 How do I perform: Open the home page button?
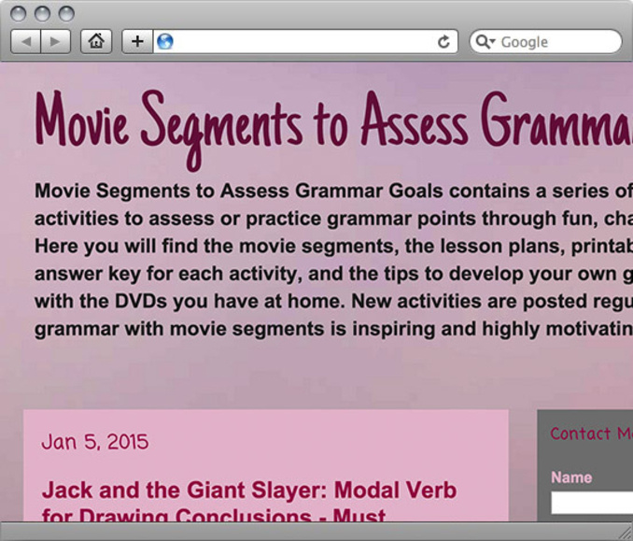point(96,41)
